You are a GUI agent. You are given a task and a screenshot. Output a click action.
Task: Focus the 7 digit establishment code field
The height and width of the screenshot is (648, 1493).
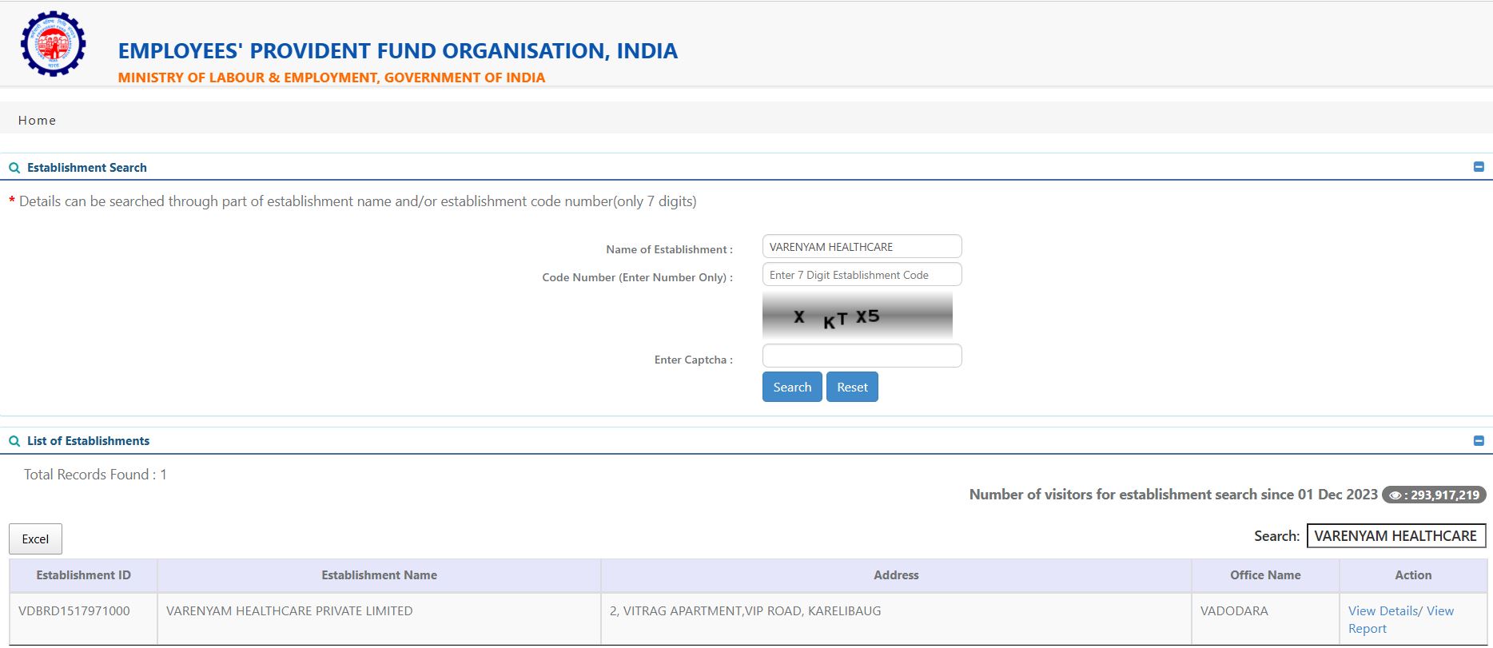coord(862,275)
